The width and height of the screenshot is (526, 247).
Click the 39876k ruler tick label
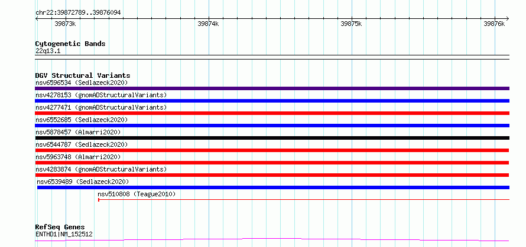coord(494,24)
